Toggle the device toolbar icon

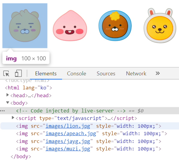[x=18, y=73]
